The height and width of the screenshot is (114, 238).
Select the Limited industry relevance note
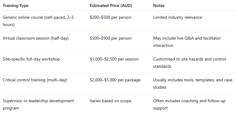coord(177,18)
